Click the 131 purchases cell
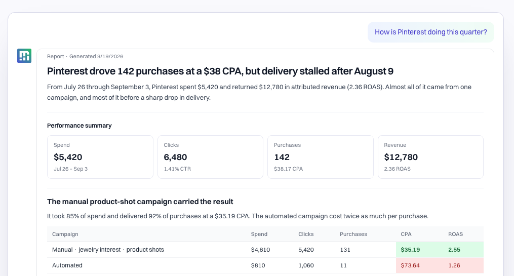This screenshot has height=276, width=514. pyautogui.click(x=345, y=250)
